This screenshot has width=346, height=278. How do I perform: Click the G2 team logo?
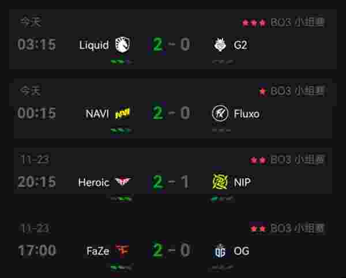(x=220, y=45)
